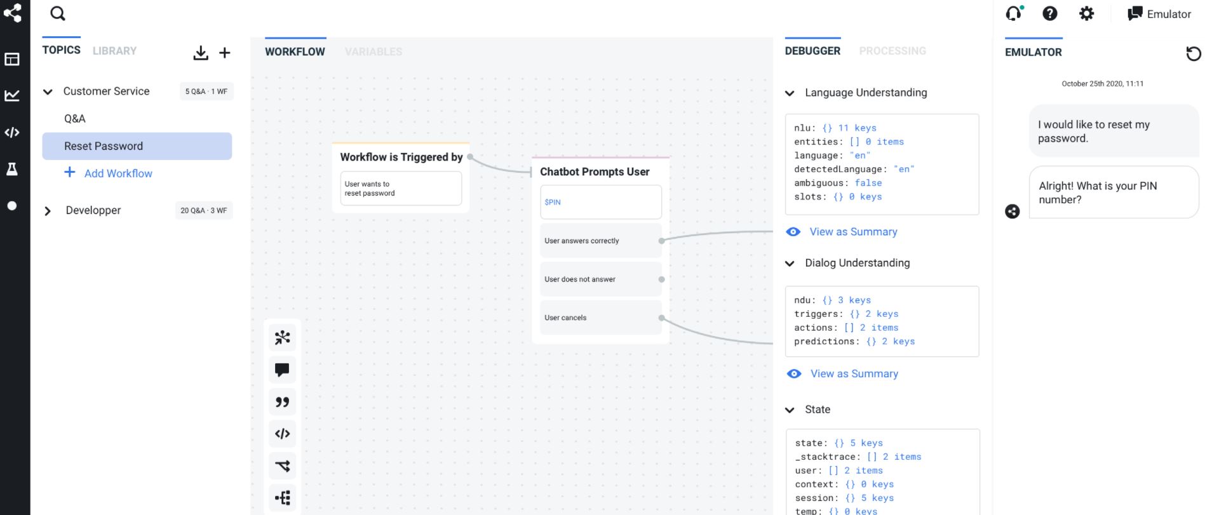Click the Add Workflow link
Image resolution: width=1205 pixels, height=515 pixels.
[x=118, y=173]
